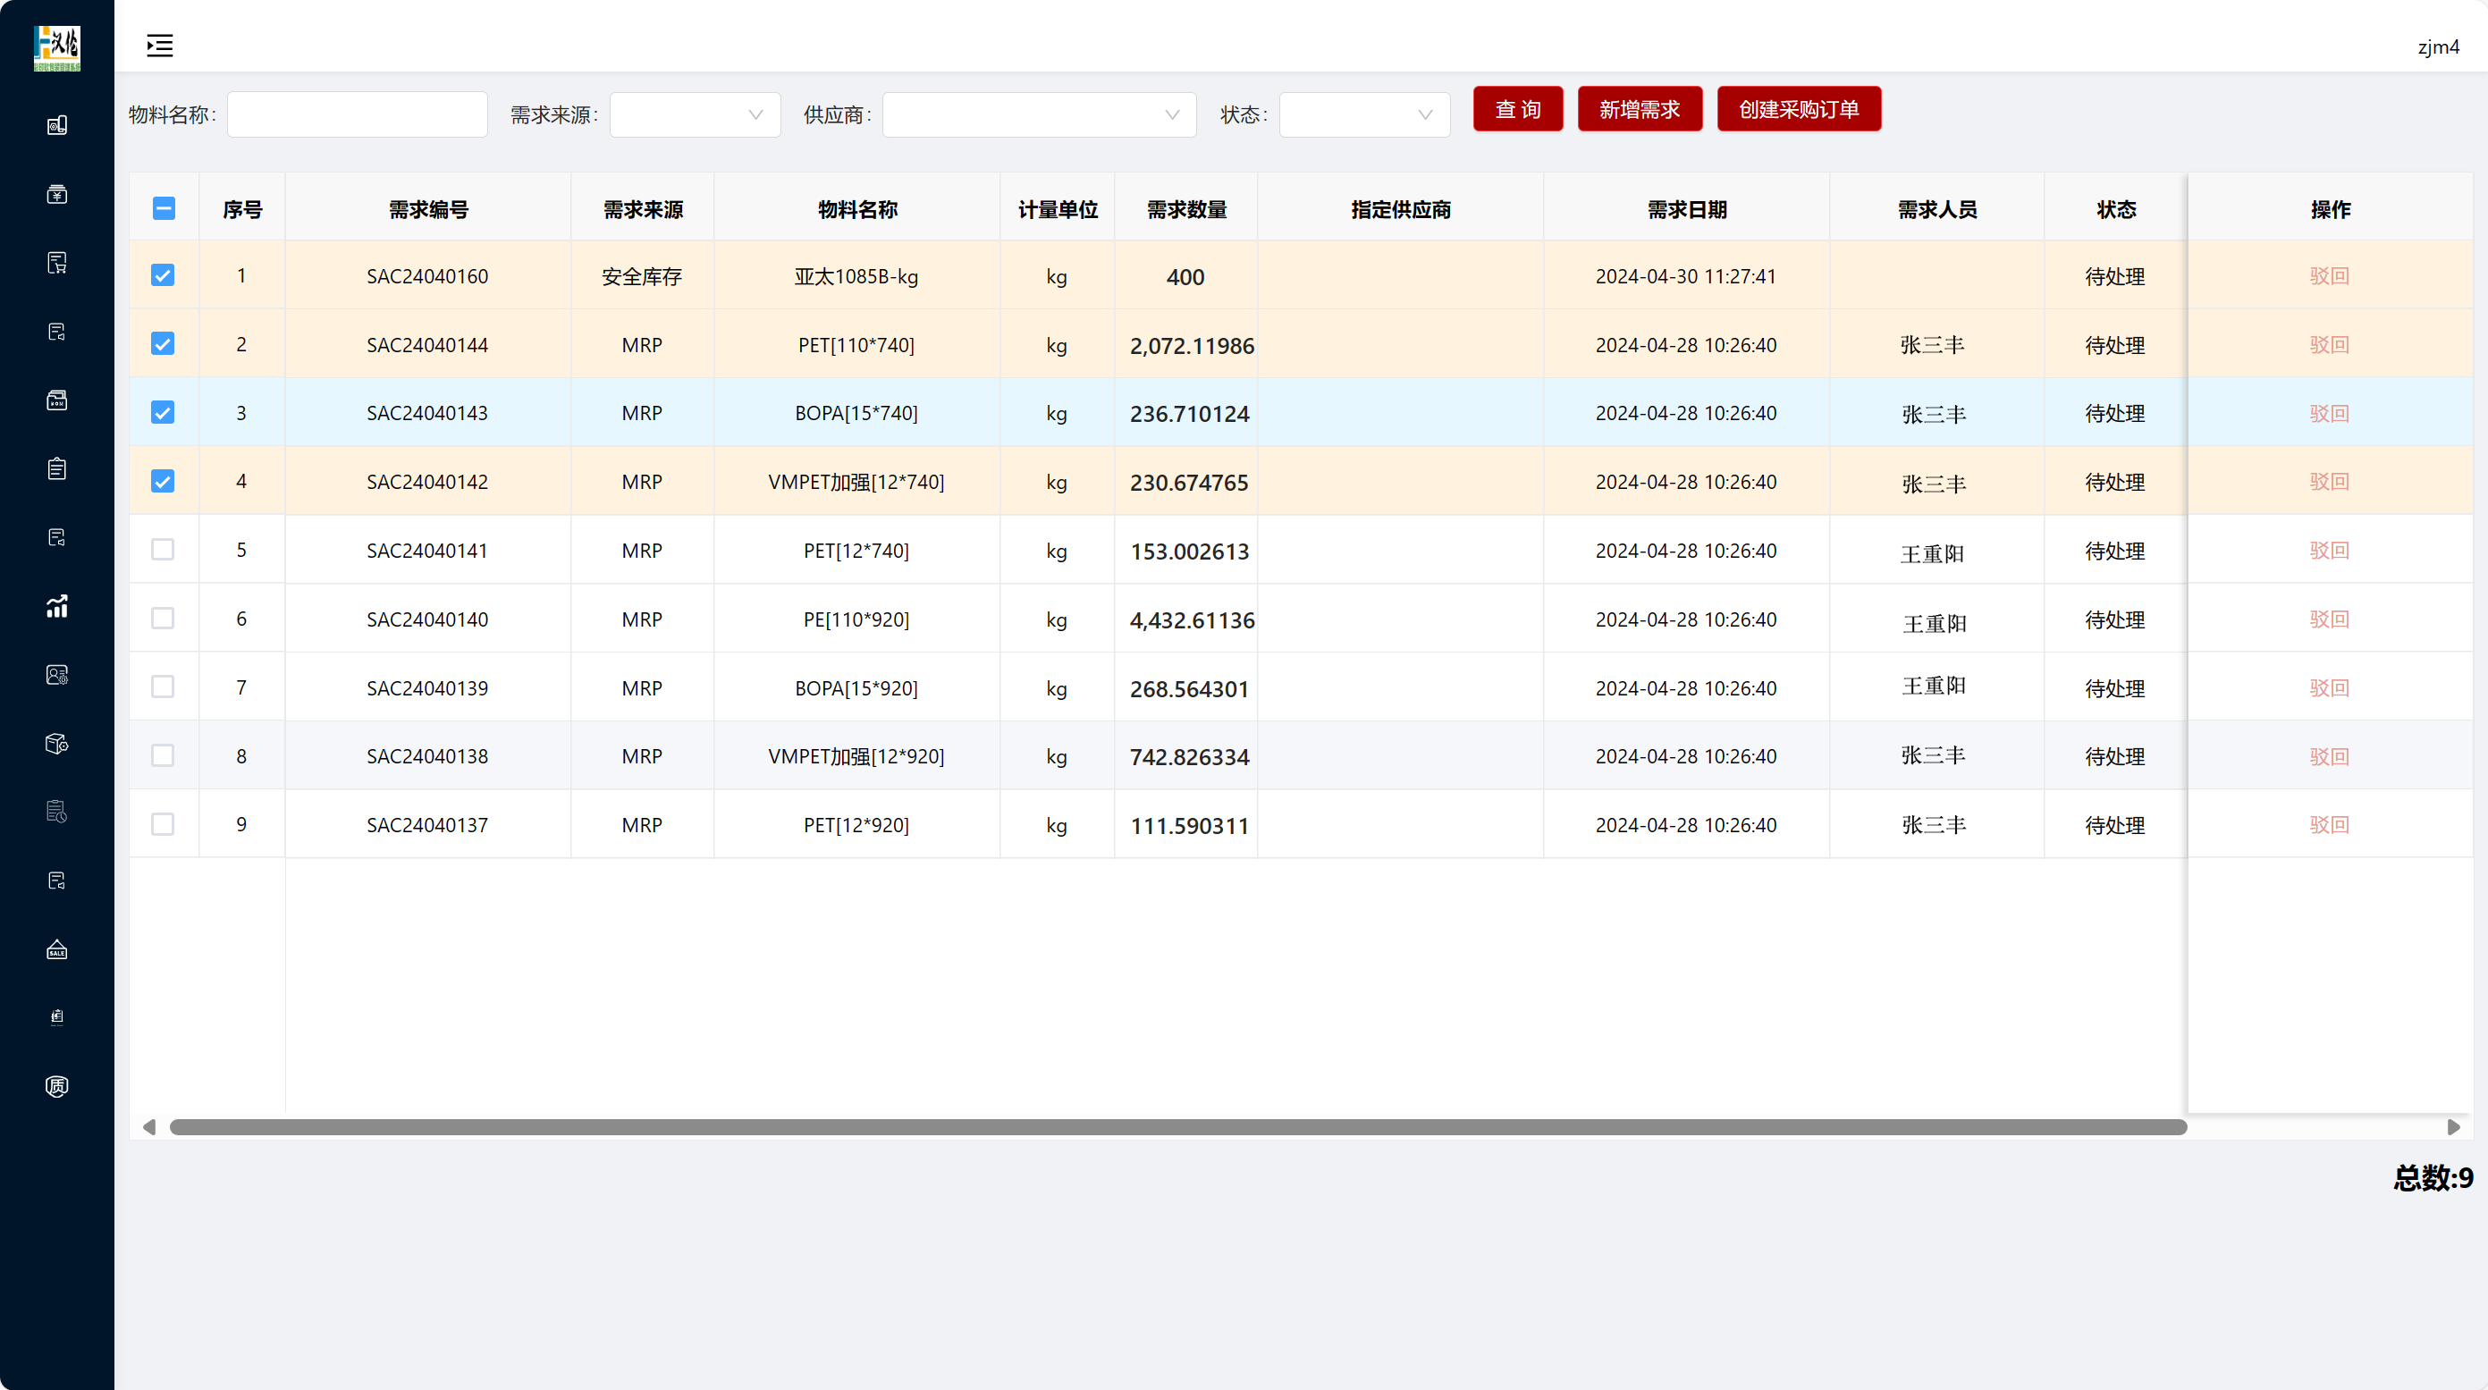Click the company logo in the sidebar
This screenshot has width=2488, height=1390.
pyautogui.click(x=57, y=47)
